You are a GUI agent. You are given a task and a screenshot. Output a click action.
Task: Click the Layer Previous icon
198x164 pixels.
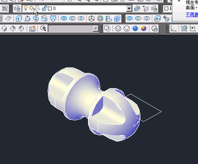pyautogui.click(x=146, y=9)
